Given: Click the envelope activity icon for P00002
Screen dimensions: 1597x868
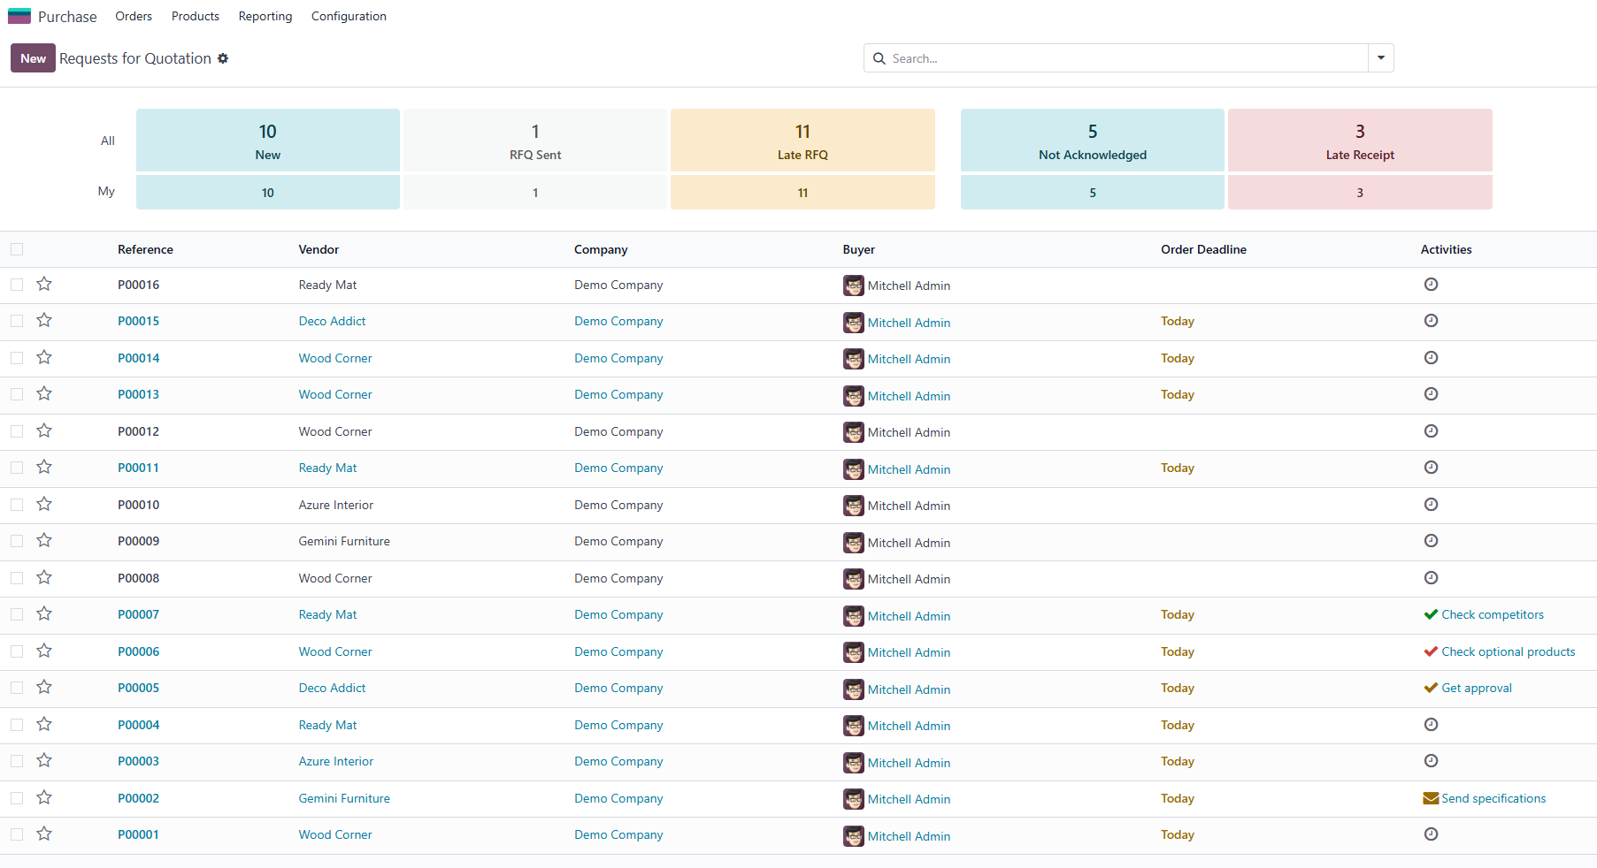Looking at the screenshot, I should pyautogui.click(x=1430, y=798).
